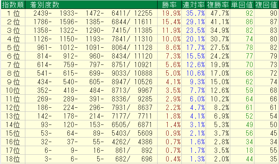Screen dimensions: 279x164
Task: Click the 1472- third-place count
Action: (95, 13)
